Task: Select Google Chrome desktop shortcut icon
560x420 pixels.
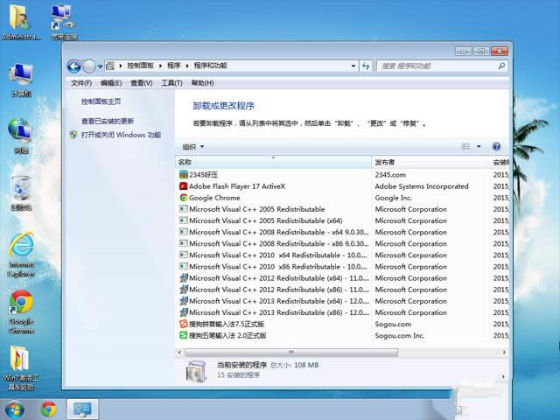Action: [x=21, y=306]
